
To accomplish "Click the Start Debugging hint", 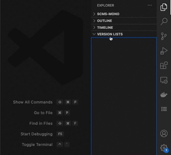I will point(37,134).
